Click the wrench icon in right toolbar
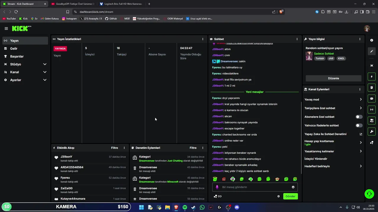378x212 pixels. pos(372,131)
